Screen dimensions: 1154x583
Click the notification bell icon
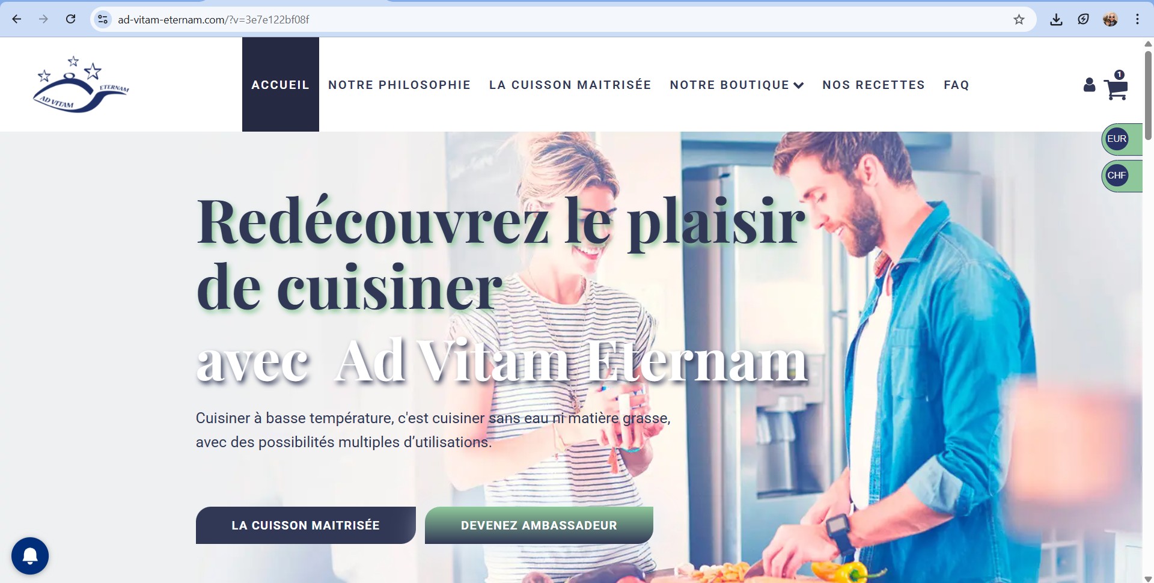(30, 556)
